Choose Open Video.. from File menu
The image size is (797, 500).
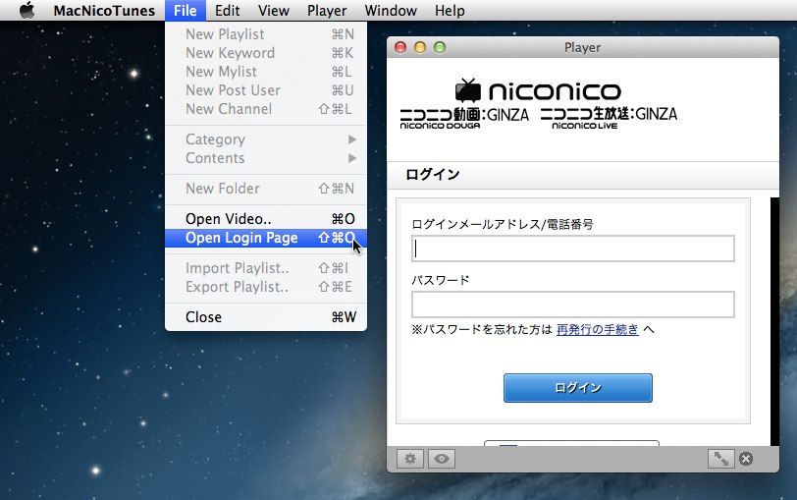click(x=266, y=219)
